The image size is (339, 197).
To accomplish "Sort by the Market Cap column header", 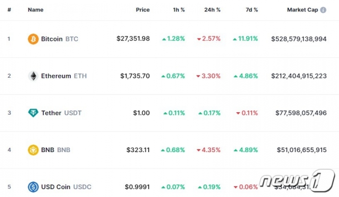I will click(303, 10).
